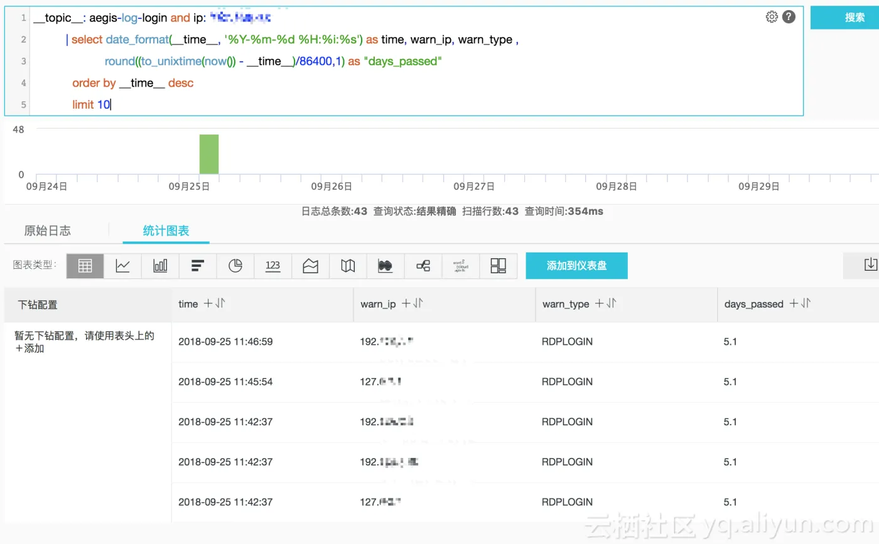879x544 pixels.
Task: Click RDPLOGIN in the 11:45:54 row
Action: pos(567,382)
